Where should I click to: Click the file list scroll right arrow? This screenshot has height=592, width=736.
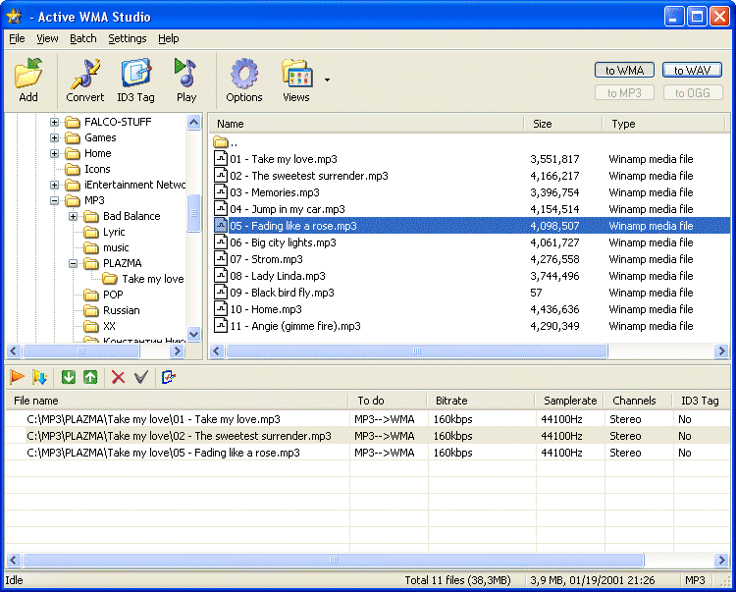[x=721, y=350]
